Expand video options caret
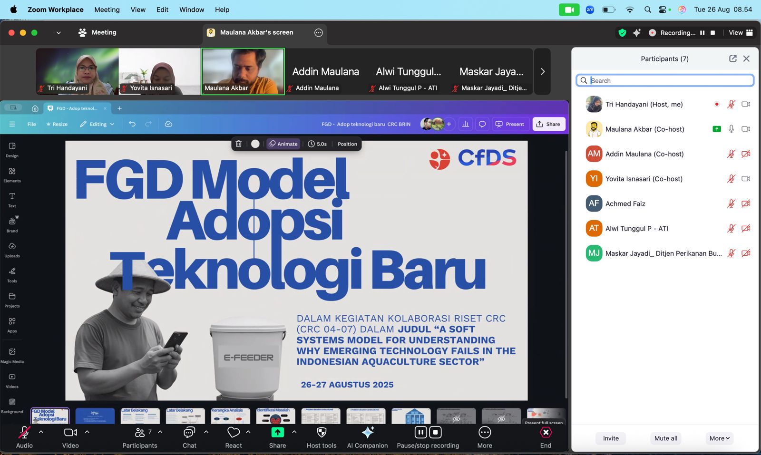The height and width of the screenshot is (455, 761). [87, 432]
